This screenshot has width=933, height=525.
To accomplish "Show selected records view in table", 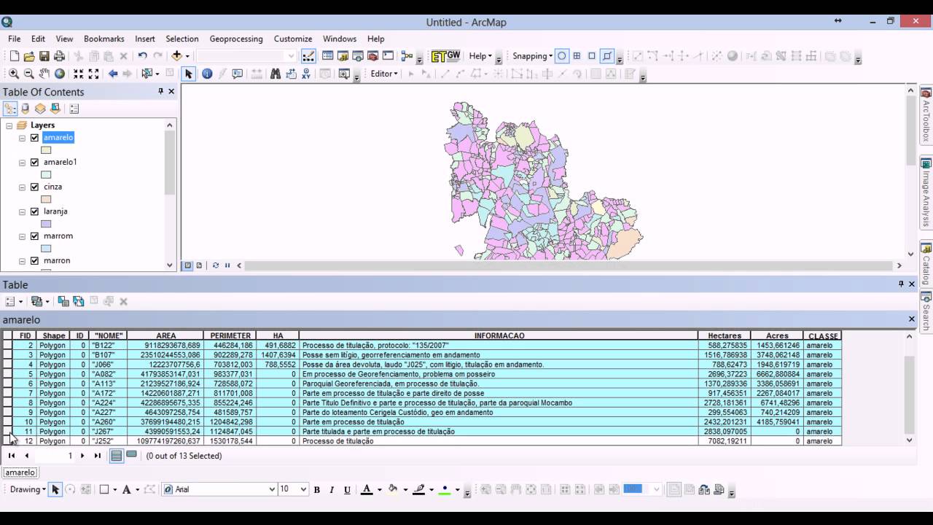I will [x=131, y=456].
